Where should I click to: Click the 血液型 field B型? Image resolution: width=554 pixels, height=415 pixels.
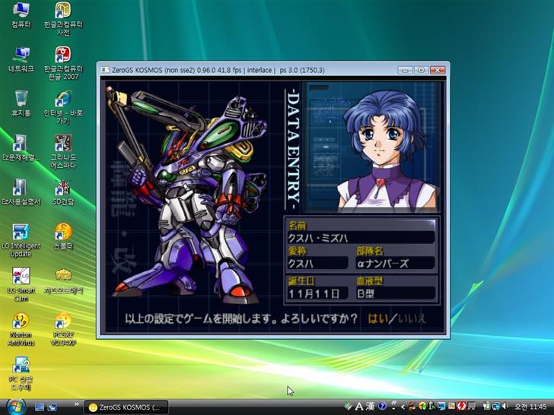[x=396, y=293]
